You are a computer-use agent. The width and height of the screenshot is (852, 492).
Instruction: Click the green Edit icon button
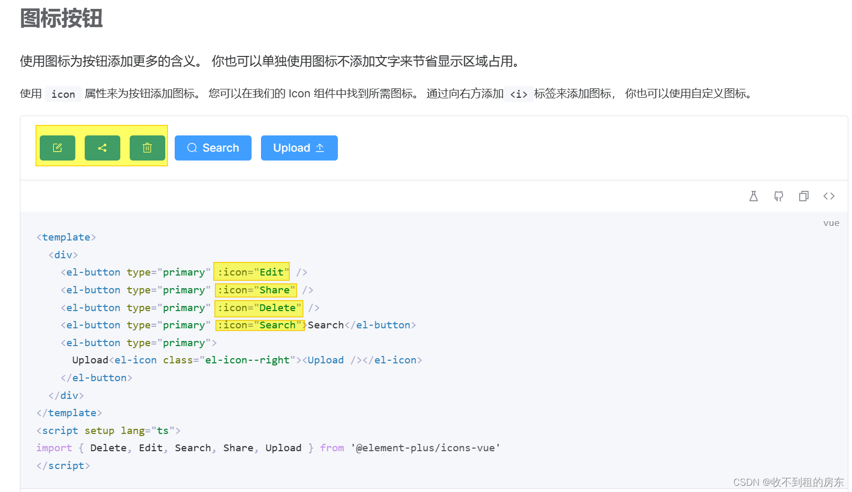click(58, 148)
